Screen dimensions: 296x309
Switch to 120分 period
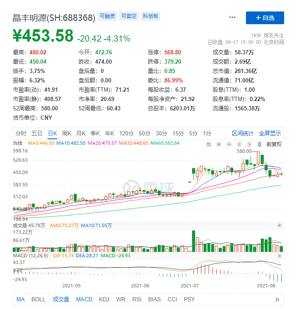(x=126, y=133)
